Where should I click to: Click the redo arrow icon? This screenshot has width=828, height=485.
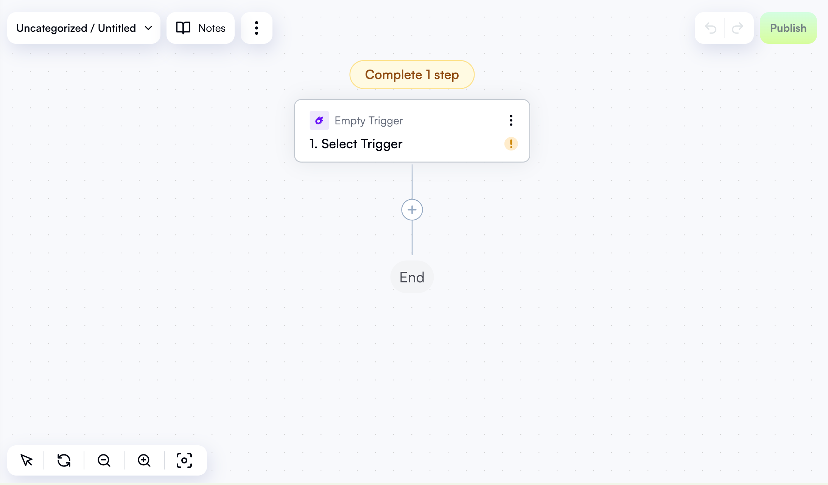[x=737, y=28]
